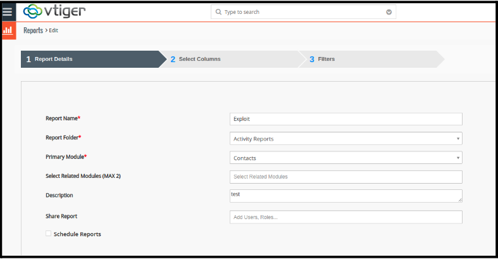Click the Schedule Reports label

point(77,234)
